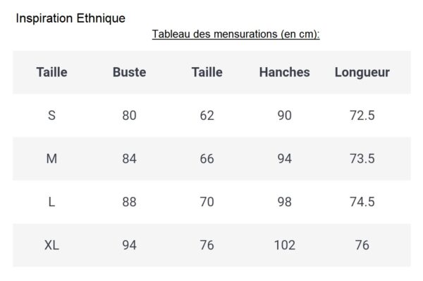Screen dimensions: 423x281
Task: Select the Buste column header
Action: (x=129, y=72)
